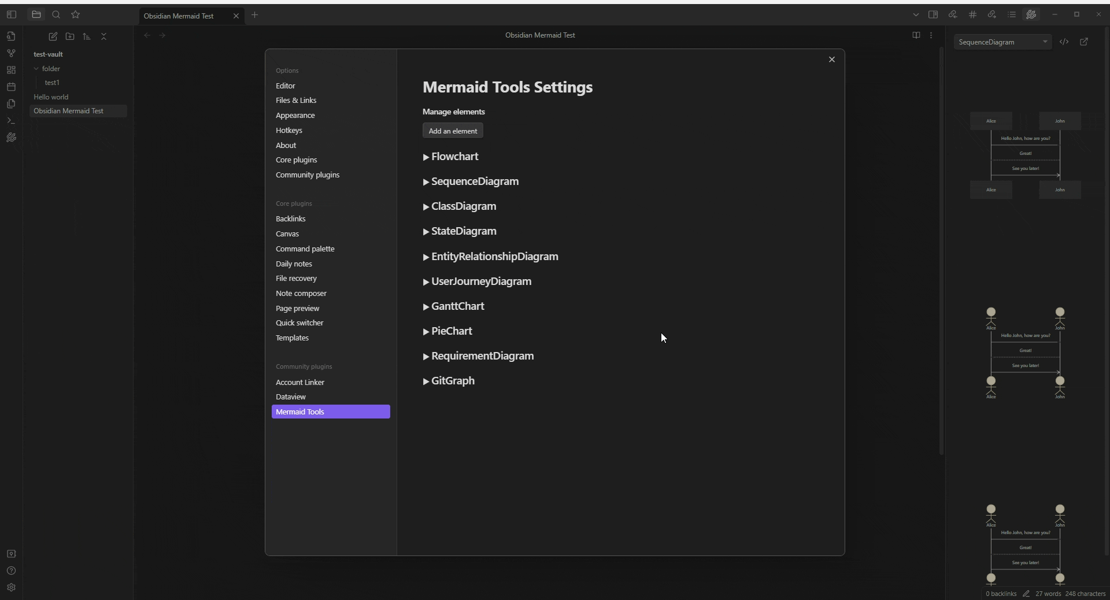
Task: Open the outline pane (list icon)
Action: click(x=1012, y=14)
